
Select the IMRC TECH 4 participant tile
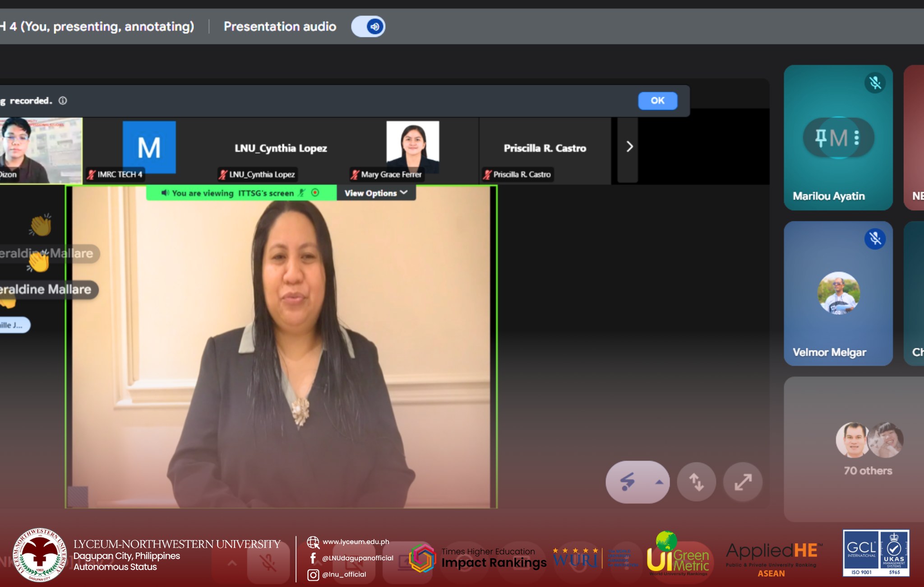tap(149, 148)
